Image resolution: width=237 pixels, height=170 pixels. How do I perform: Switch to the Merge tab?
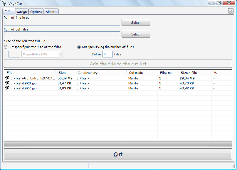[x=22, y=12]
